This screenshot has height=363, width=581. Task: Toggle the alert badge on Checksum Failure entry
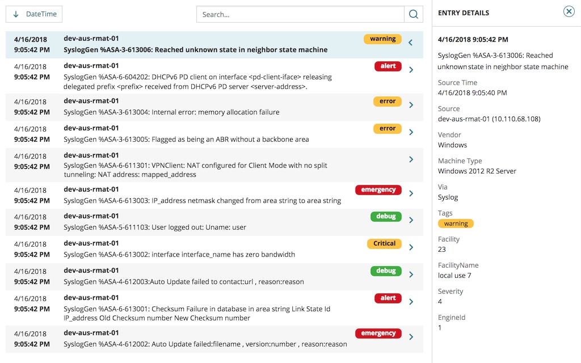click(x=388, y=298)
